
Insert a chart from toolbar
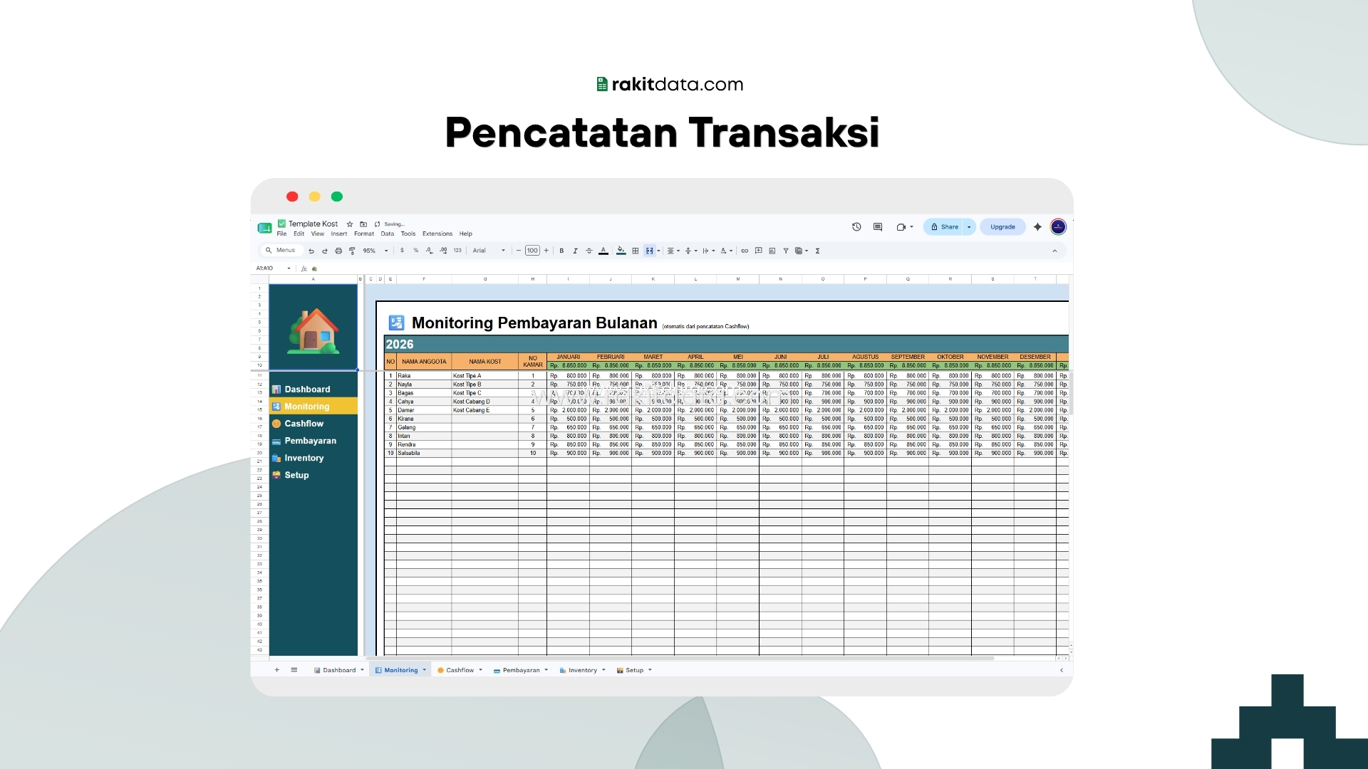click(x=772, y=251)
